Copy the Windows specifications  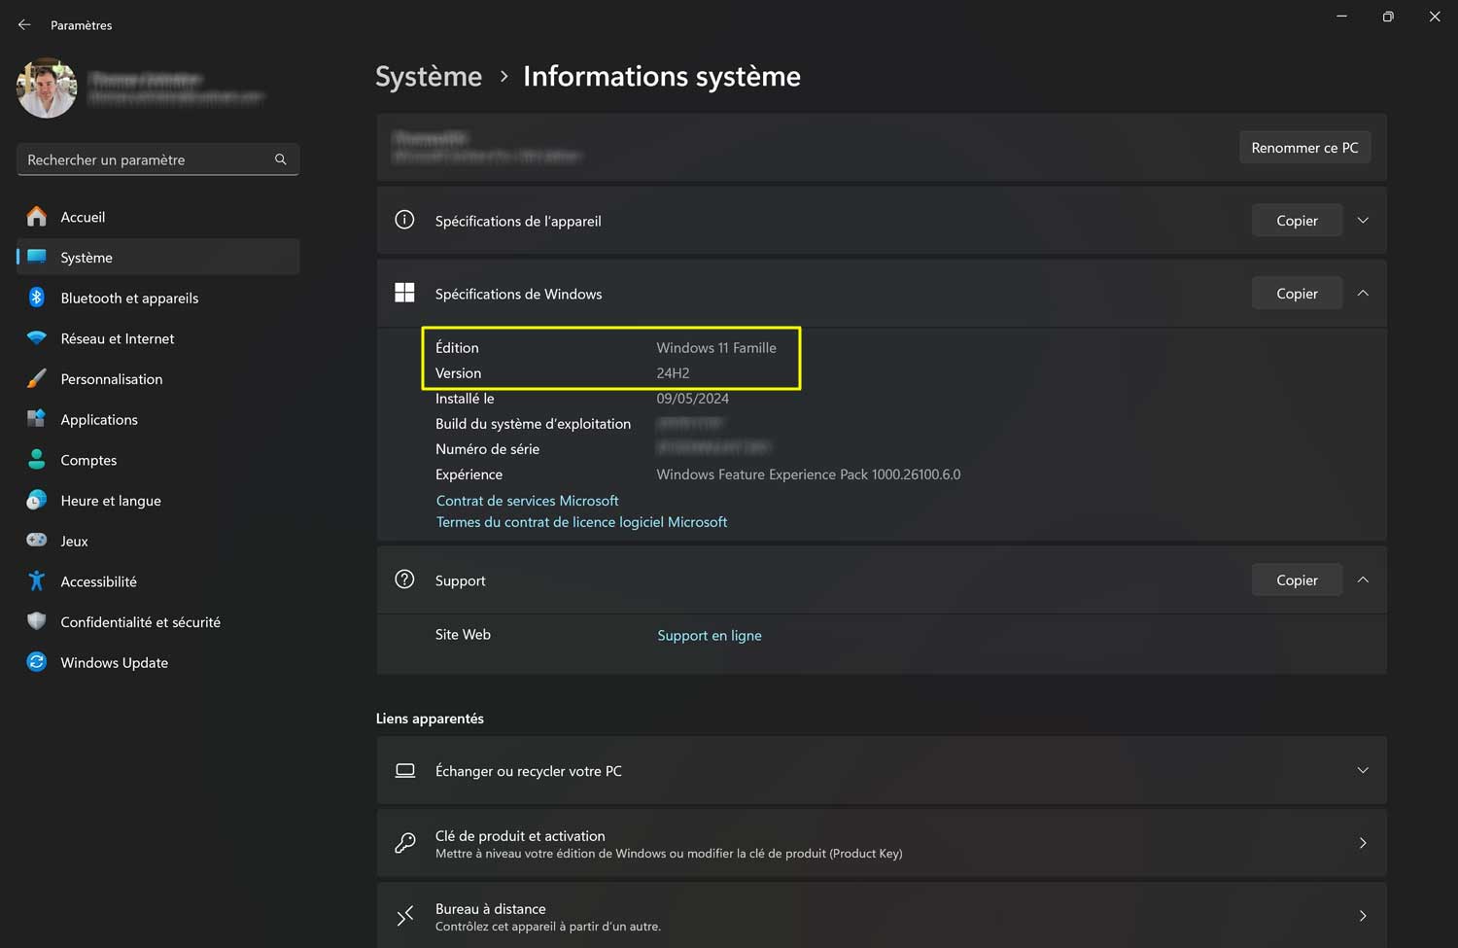click(x=1297, y=294)
